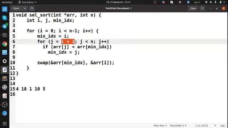Viewport: 228px width, 128px height.
Task: Launch Skype from the dock
Action: (5, 18)
